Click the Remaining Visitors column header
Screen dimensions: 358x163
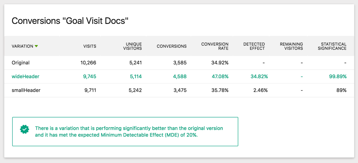[291, 46]
